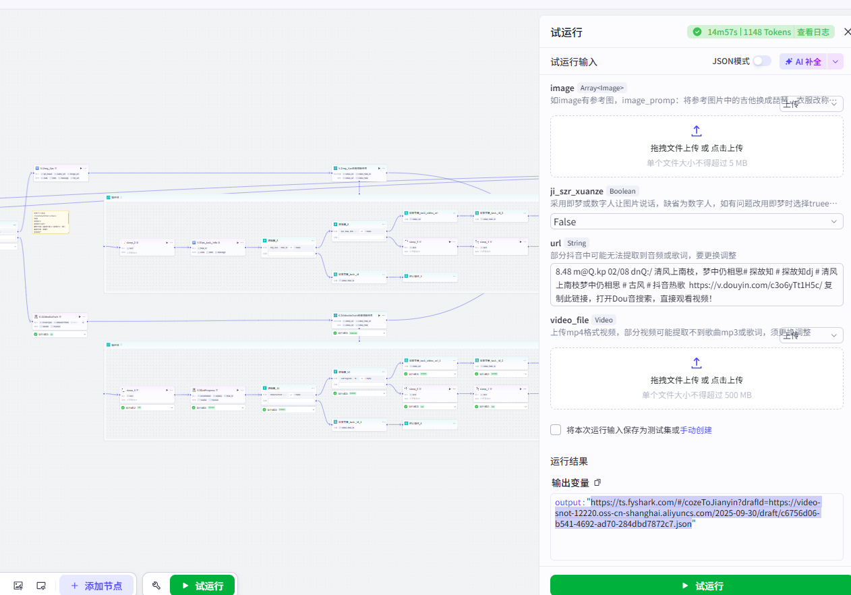Open more options of 6.3GetProgress node
Screen dimensions: 851x595
[243, 390]
